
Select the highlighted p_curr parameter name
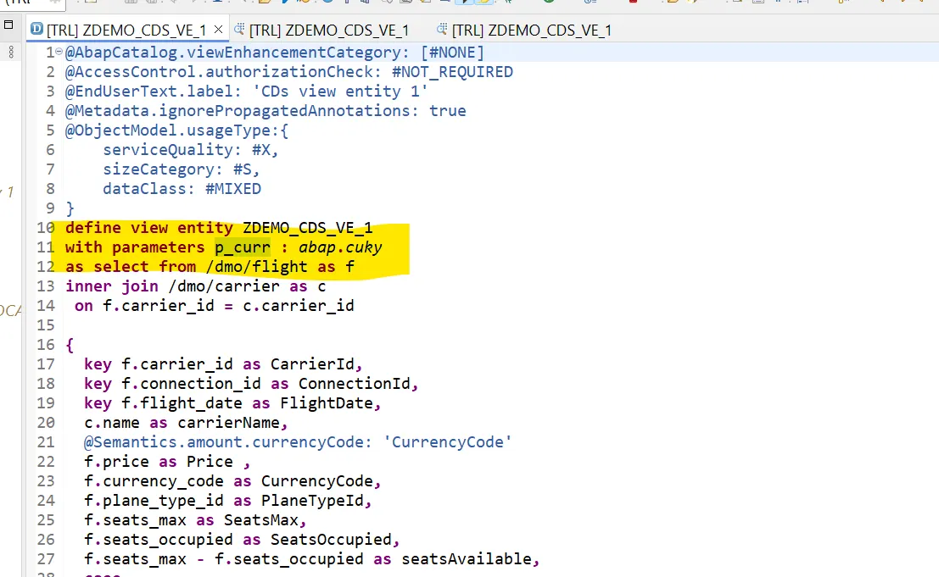[243, 247]
